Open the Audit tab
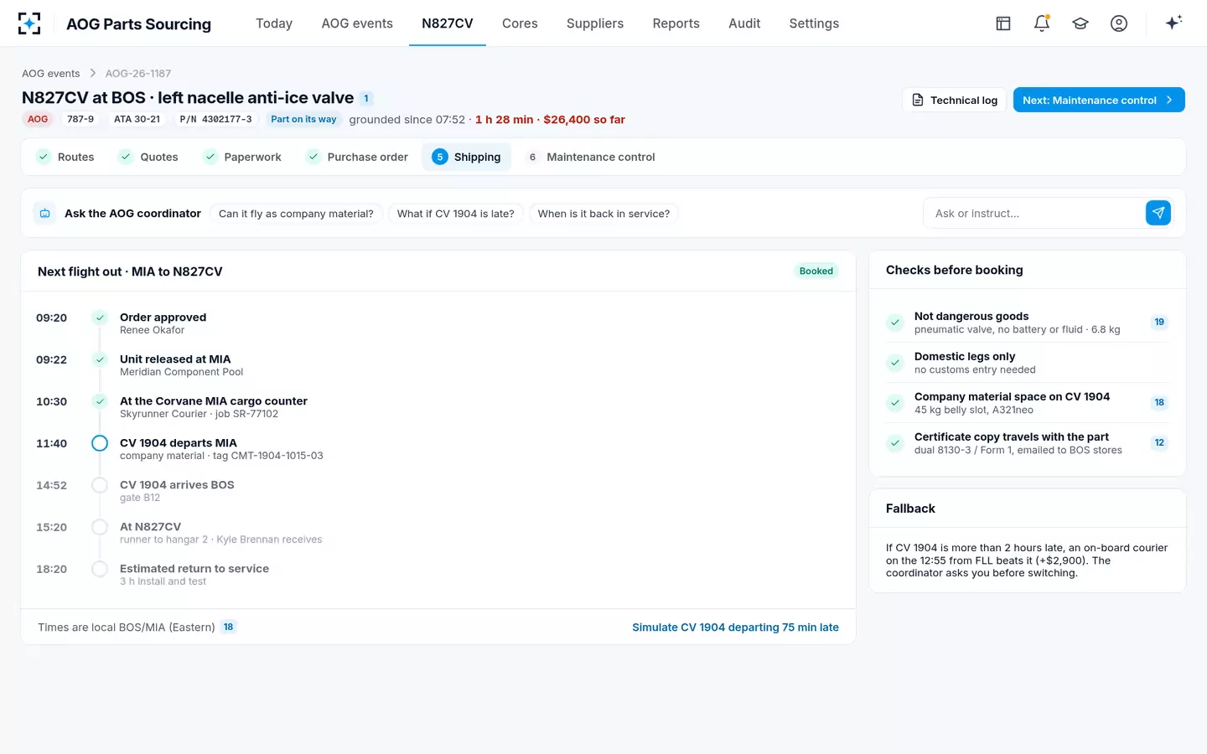1207x754 pixels. click(744, 23)
